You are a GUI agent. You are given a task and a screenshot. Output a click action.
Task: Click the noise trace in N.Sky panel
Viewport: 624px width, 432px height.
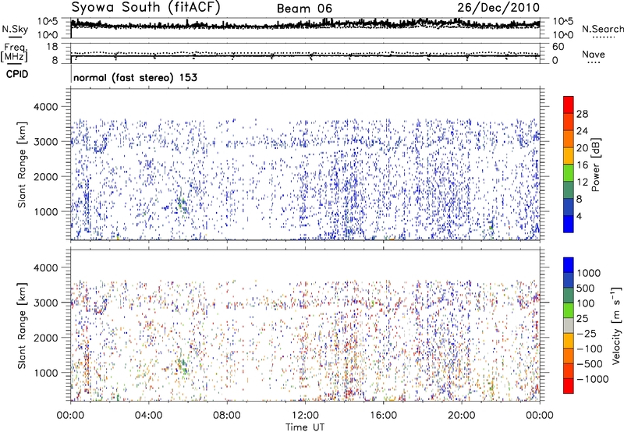(305, 25)
